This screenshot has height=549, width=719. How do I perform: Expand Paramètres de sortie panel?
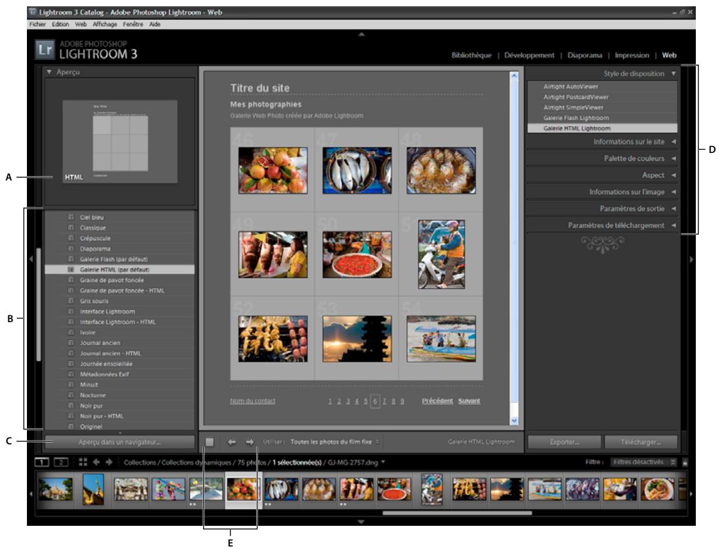pyautogui.click(x=674, y=209)
